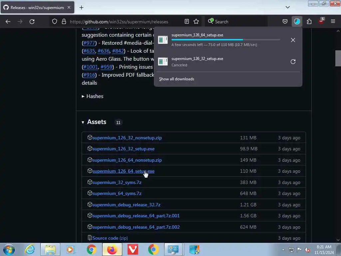The image size is (341, 256).
Task: Open issue link #916
Action: point(89,75)
